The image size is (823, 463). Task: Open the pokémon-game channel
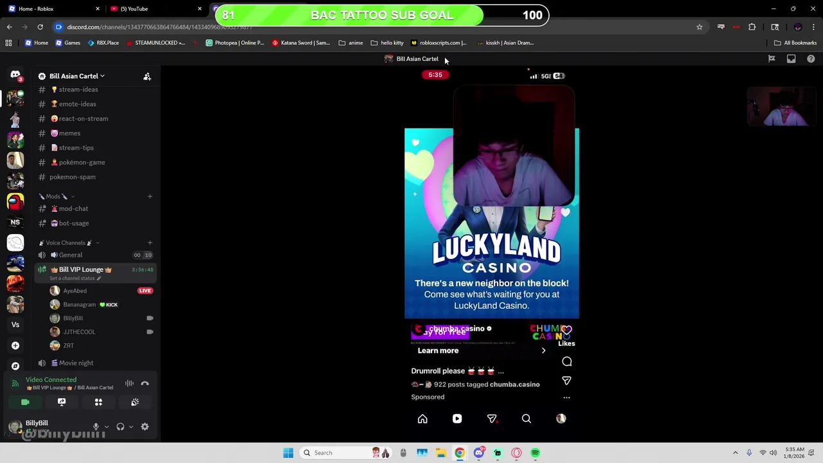95,162
